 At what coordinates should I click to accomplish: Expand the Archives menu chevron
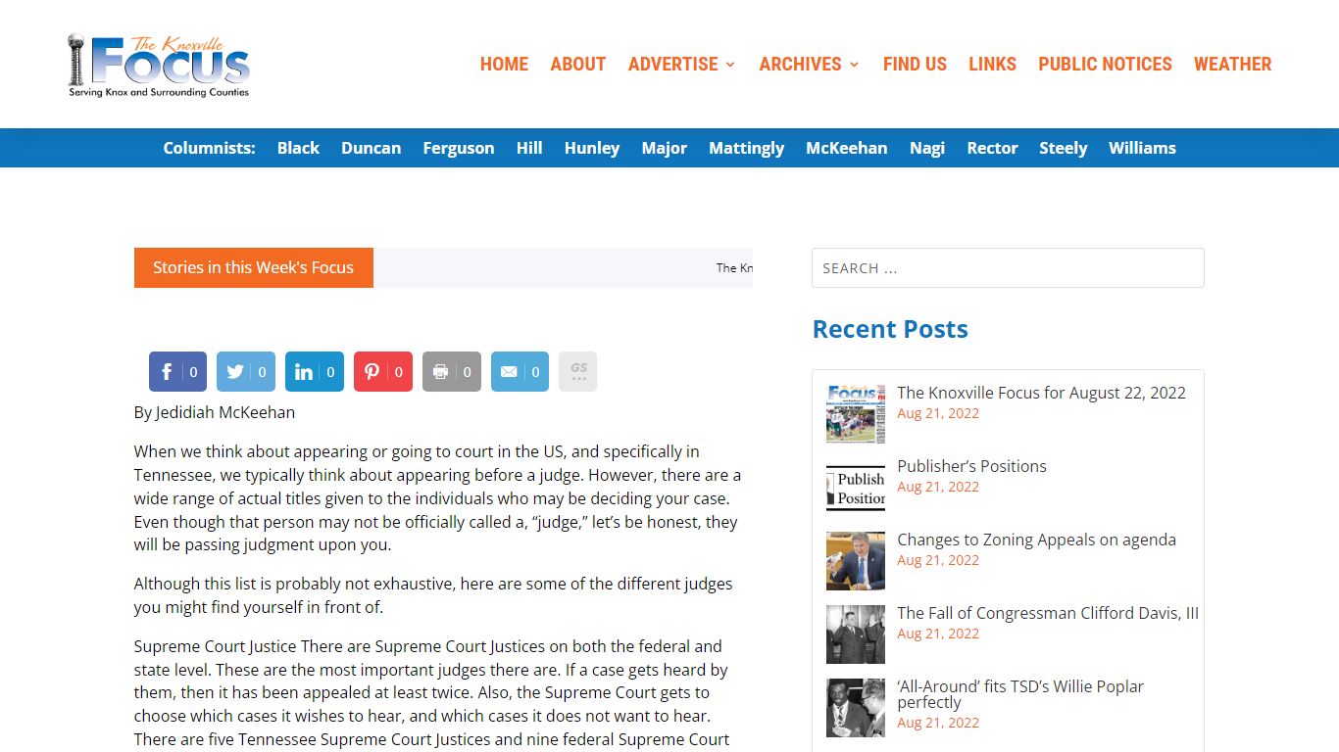[x=854, y=65]
